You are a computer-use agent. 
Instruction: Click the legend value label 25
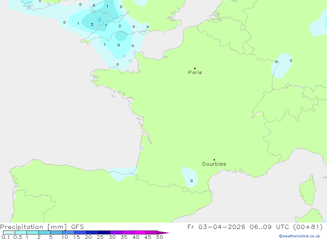[100, 237]
